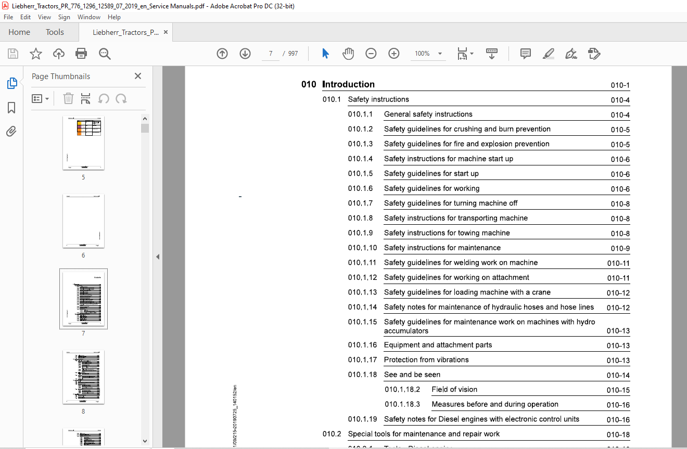The image size is (687, 449).
Task: Open General safety instructions entry
Action: coord(428,114)
